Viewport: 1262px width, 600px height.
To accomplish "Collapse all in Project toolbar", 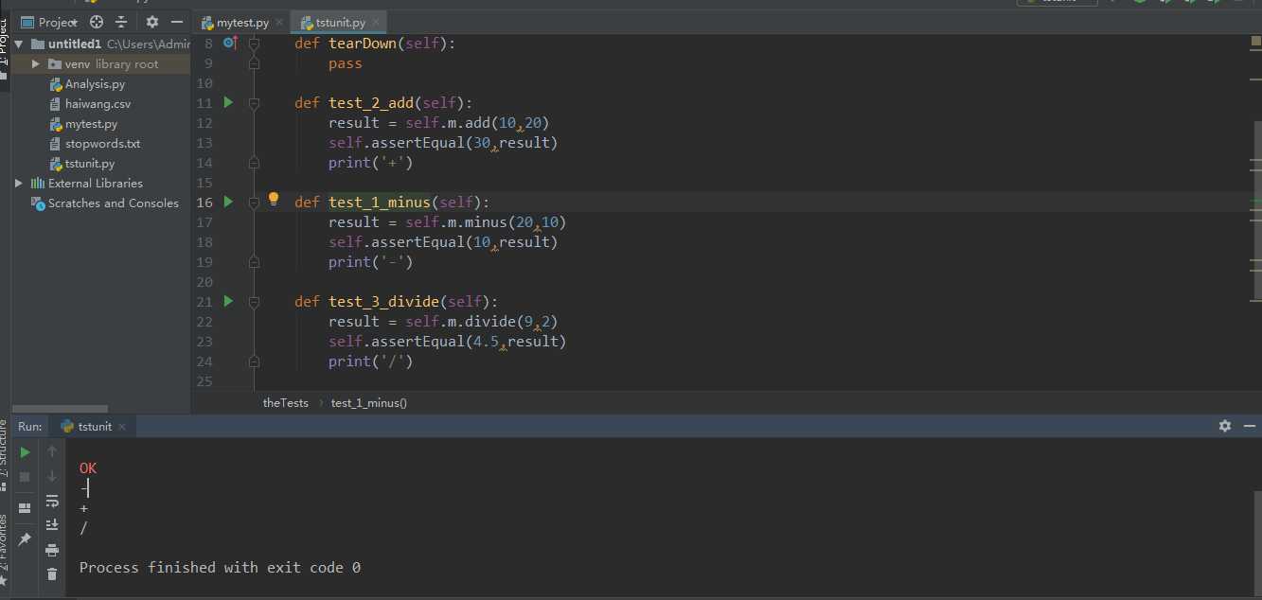I will [121, 22].
